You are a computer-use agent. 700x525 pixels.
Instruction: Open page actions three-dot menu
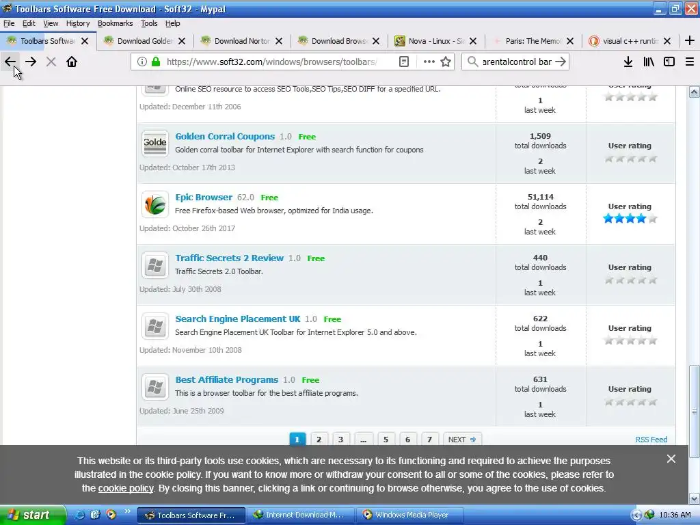point(429,62)
